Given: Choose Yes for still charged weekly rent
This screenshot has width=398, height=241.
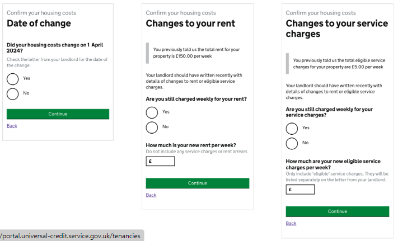Looking at the screenshot, I should point(152,112).
